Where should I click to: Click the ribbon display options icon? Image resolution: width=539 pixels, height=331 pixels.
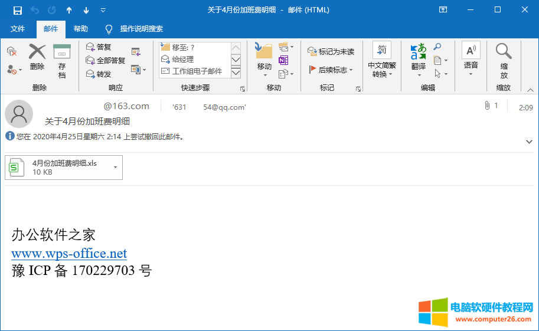coord(443,9)
